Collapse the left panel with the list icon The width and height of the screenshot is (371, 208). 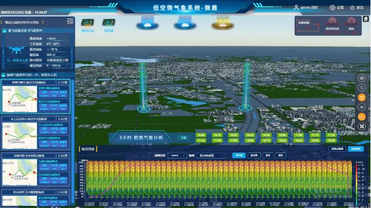(x=70, y=21)
